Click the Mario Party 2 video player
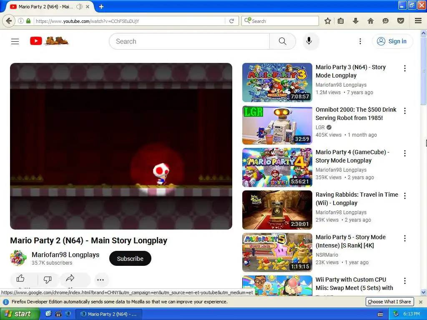The width and height of the screenshot is (427, 320). pyautogui.click(x=121, y=146)
